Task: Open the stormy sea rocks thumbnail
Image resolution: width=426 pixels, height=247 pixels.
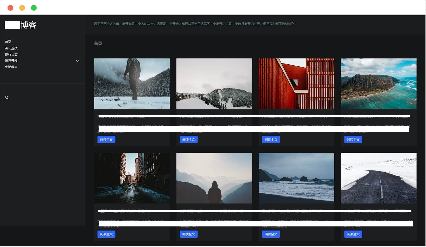Action: click(296, 178)
